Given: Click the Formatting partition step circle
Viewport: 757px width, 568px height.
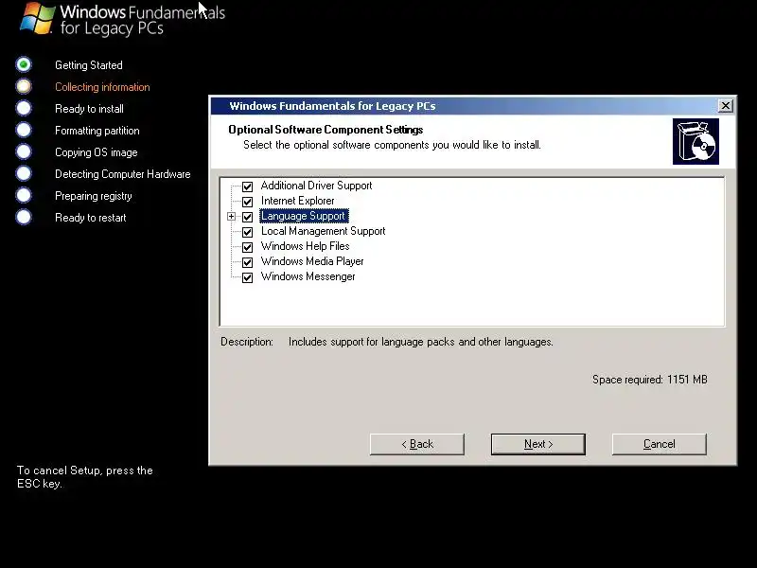Looking at the screenshot, I should click(x=23, y=130).
